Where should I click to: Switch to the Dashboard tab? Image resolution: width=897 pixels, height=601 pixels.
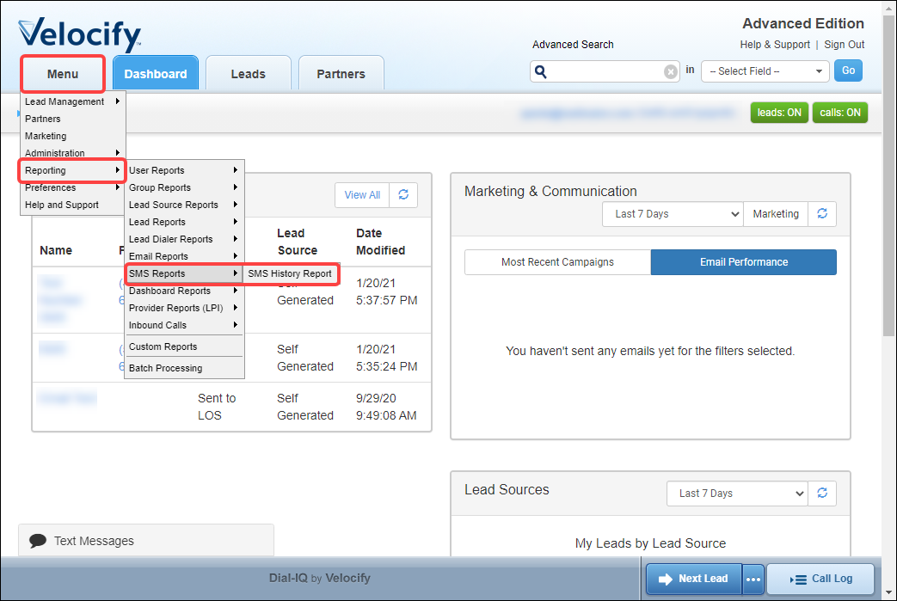156,74
